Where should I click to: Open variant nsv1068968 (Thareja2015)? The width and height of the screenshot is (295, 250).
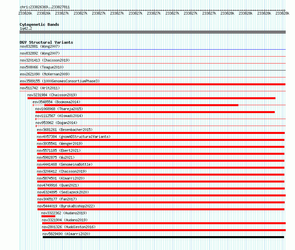pos(59,109)
